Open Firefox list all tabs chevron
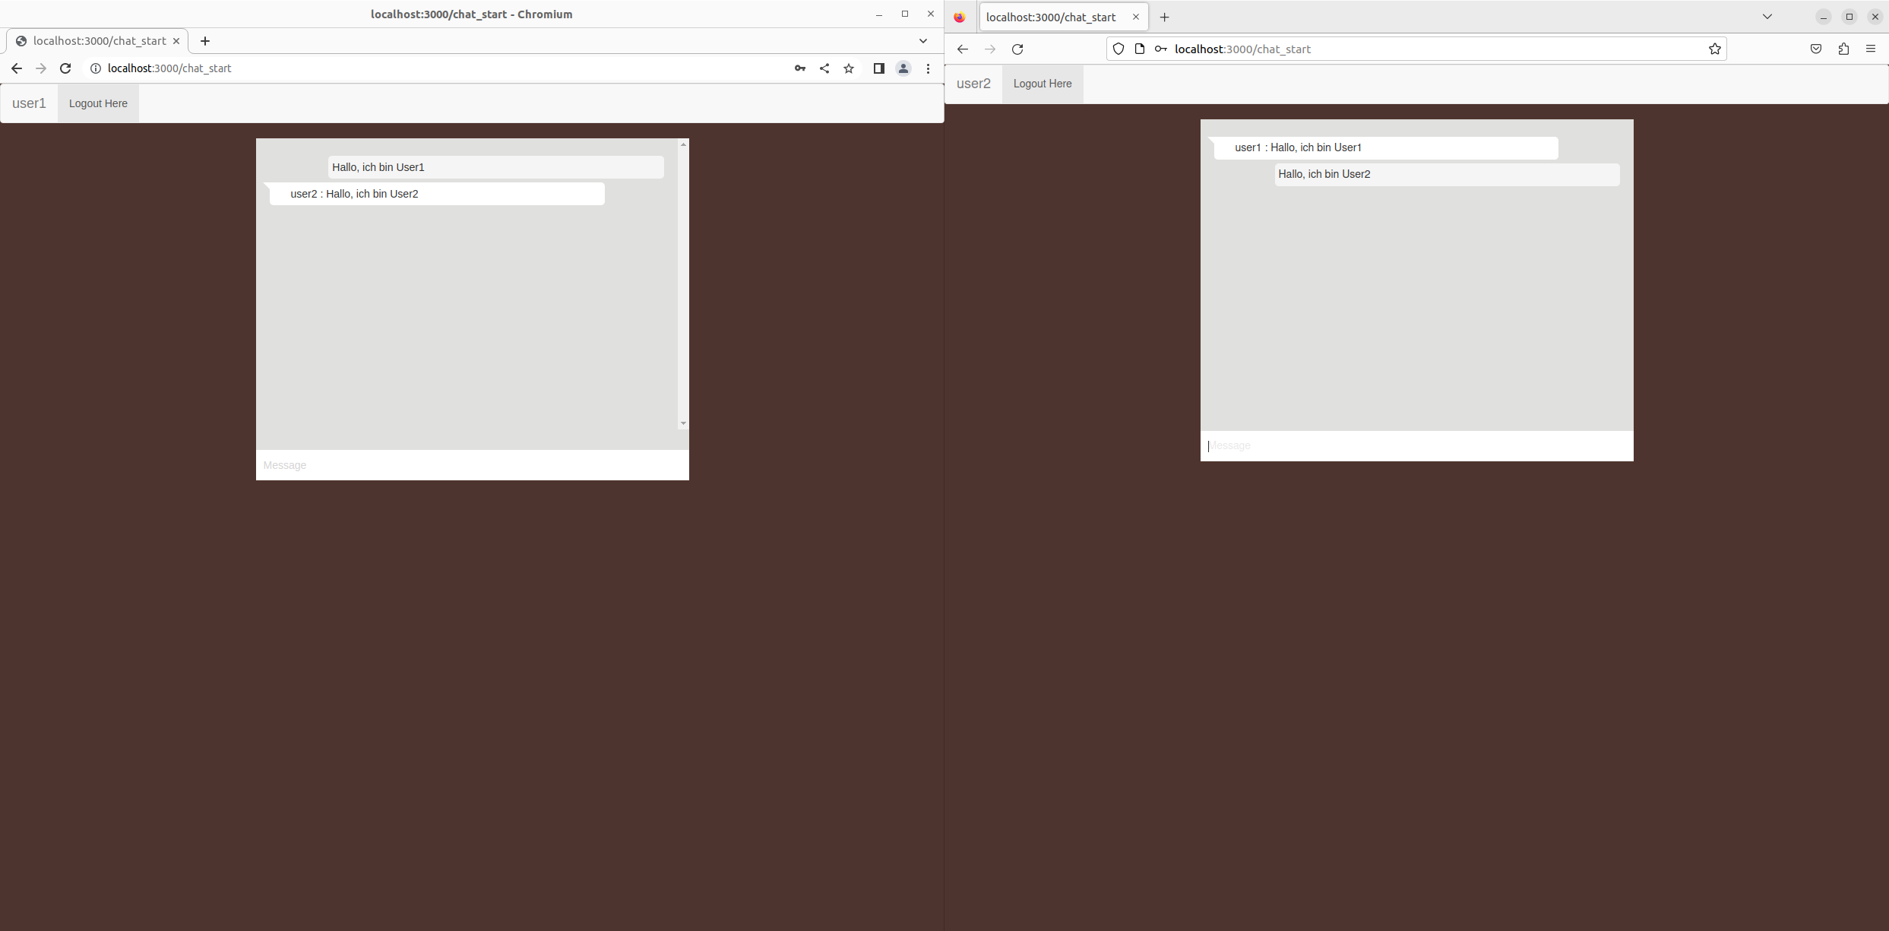 [1767, 17]
